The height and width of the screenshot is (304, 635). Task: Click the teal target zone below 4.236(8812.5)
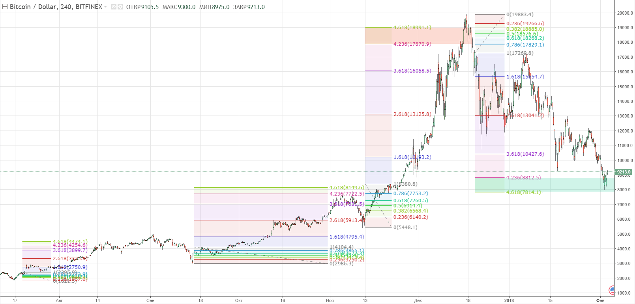point(545,185)
